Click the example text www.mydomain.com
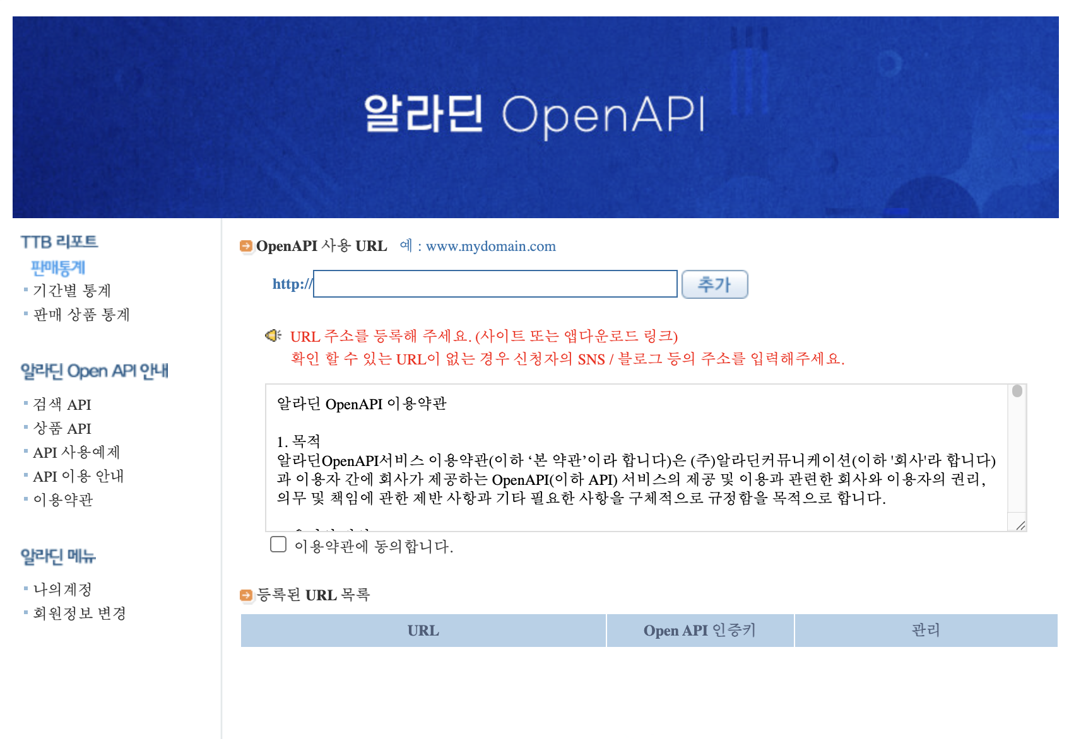 pos(491,246)
